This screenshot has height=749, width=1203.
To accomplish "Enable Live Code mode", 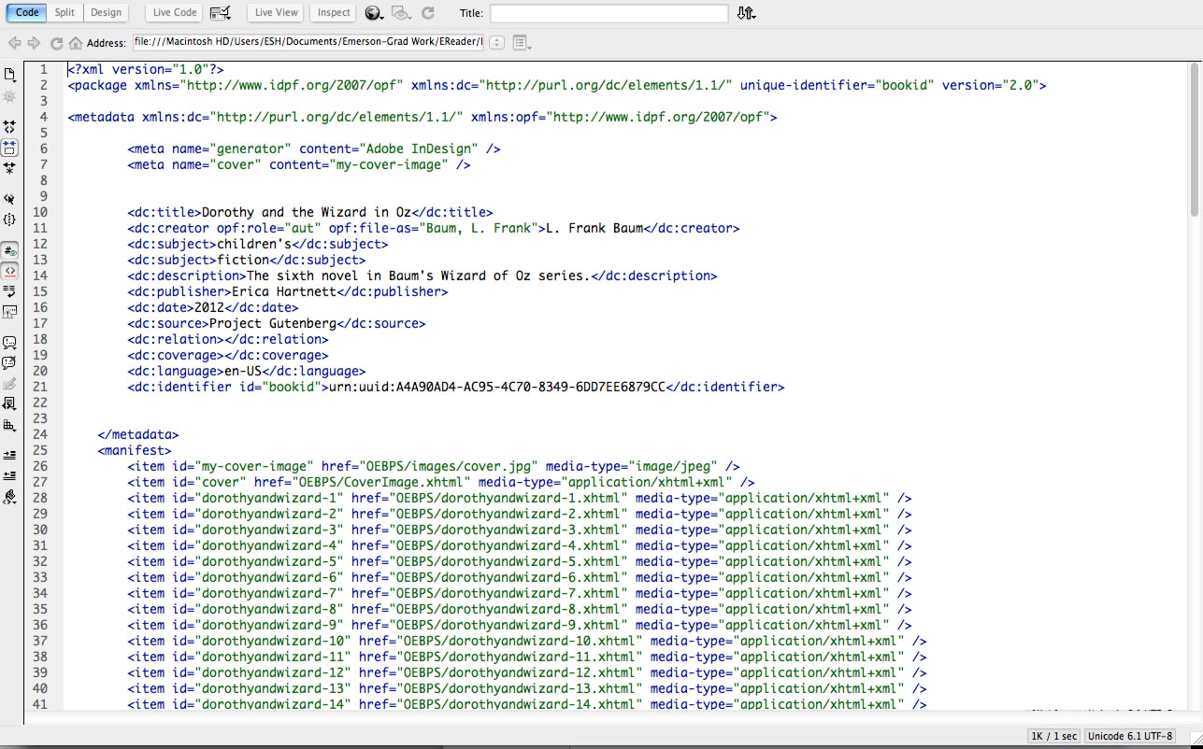I will tap(175, 12).
